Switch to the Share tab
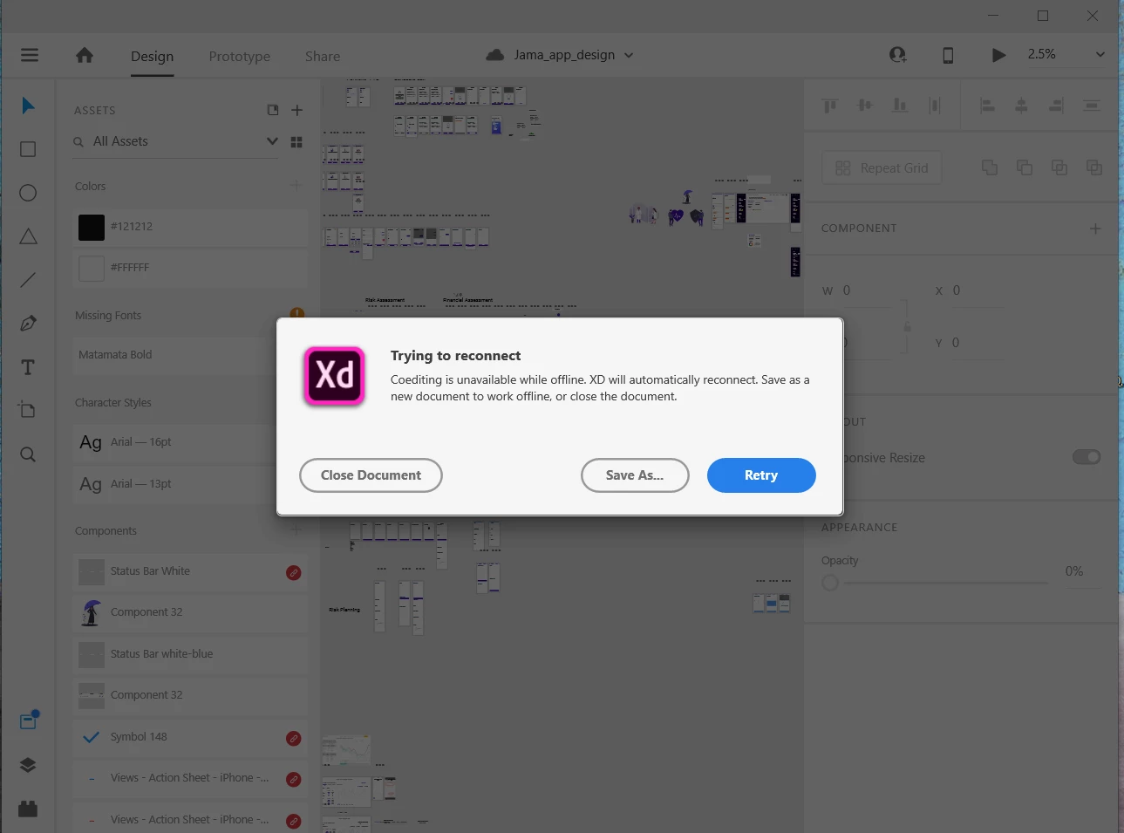The height and width of the screenshot is (833, 1124). 323,56
